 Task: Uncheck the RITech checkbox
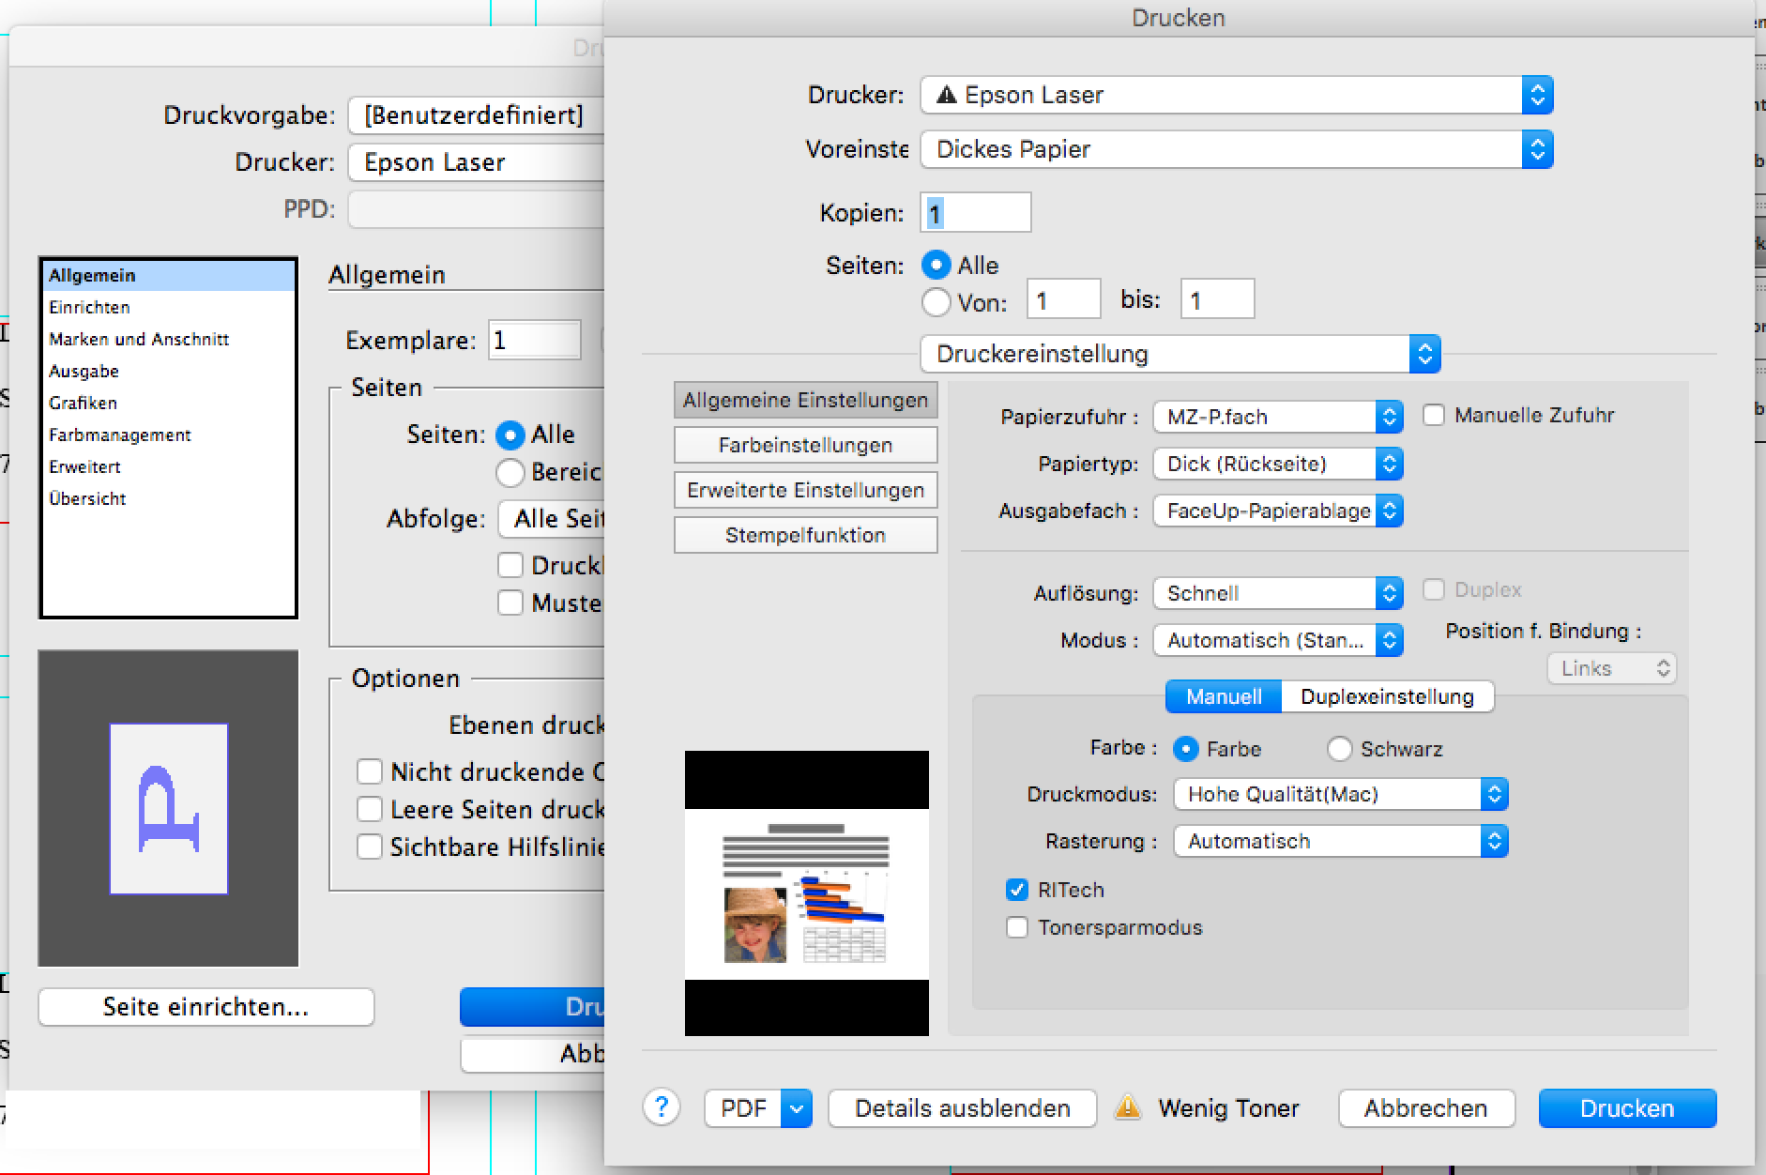tap(1017, 890)
